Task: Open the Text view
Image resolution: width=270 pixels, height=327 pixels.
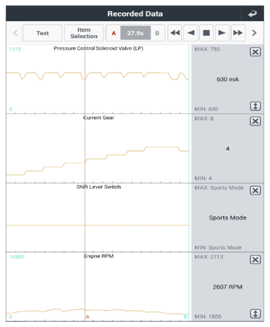Action: [43, 33]
